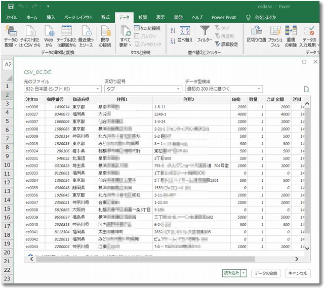Open the 並べ替え sort dialog icon

185,30
